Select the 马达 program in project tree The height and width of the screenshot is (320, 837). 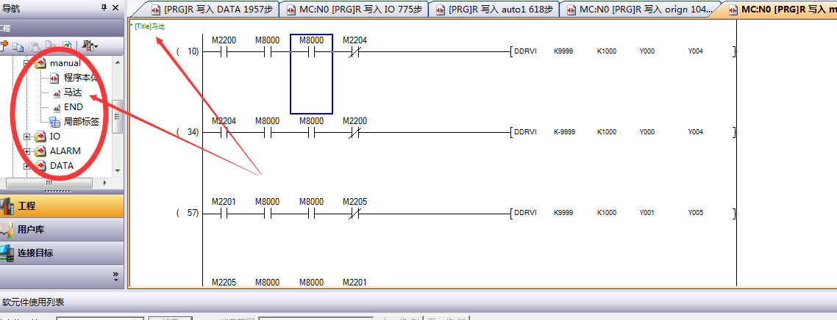click(x=72, y=92)
